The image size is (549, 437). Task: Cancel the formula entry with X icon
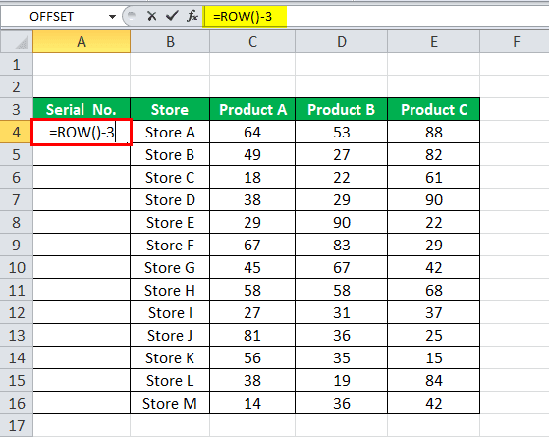tap(151, 16)
